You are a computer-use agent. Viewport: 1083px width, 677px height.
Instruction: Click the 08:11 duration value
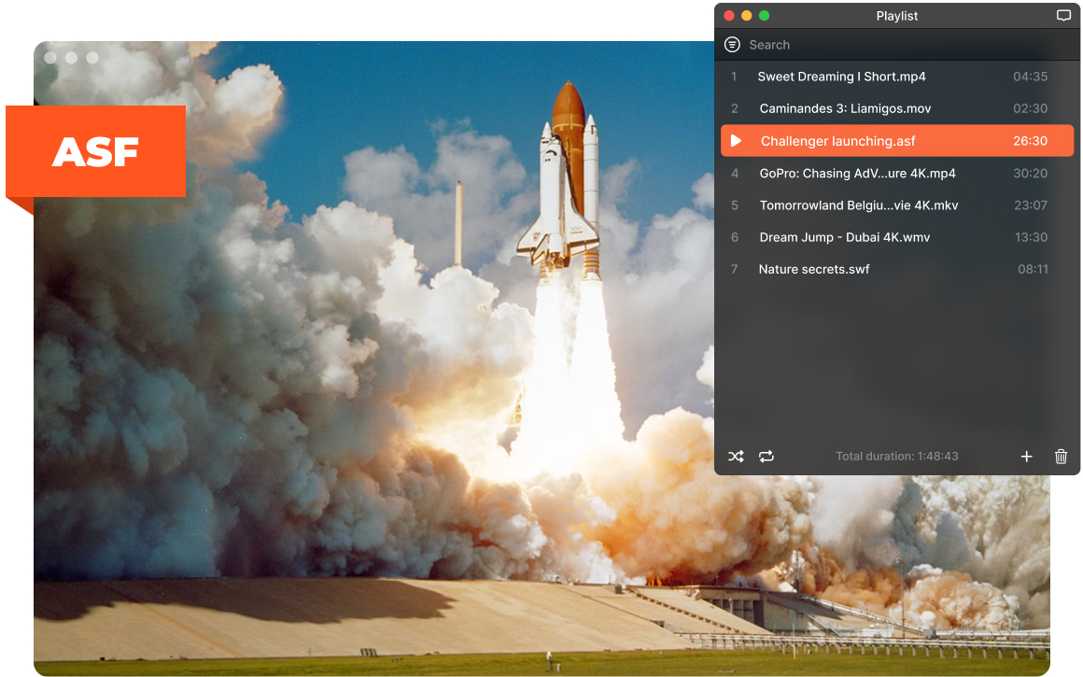click(x=1033, y=270)
